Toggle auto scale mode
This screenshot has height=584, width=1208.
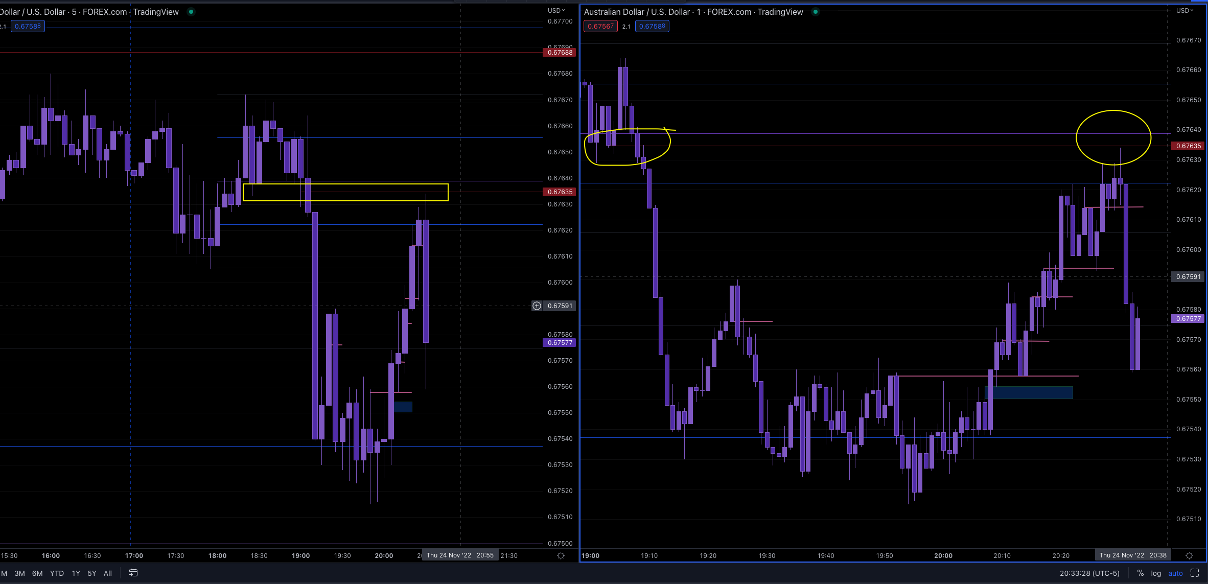click(x=1175, y=573)
